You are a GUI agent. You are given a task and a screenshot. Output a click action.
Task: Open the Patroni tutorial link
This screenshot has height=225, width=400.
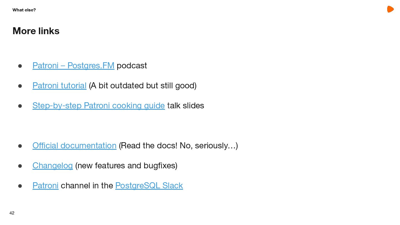(x=59, y=86)
